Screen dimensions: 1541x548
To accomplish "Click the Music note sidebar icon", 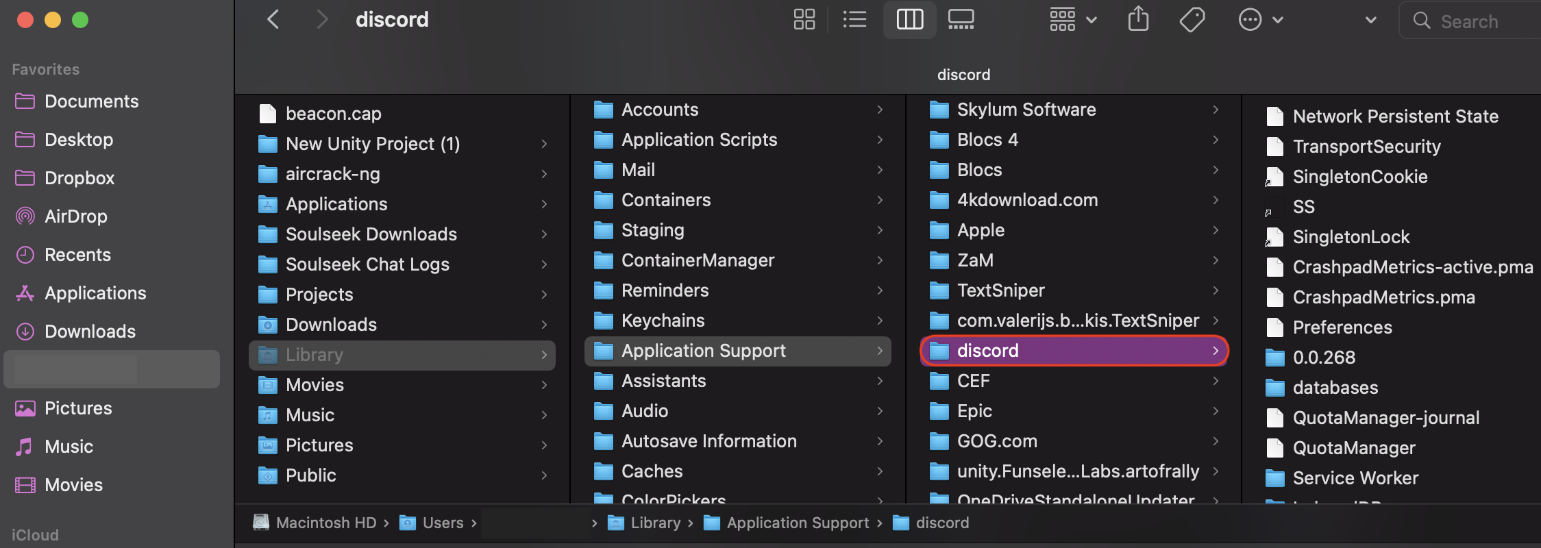I will point(25,447).
